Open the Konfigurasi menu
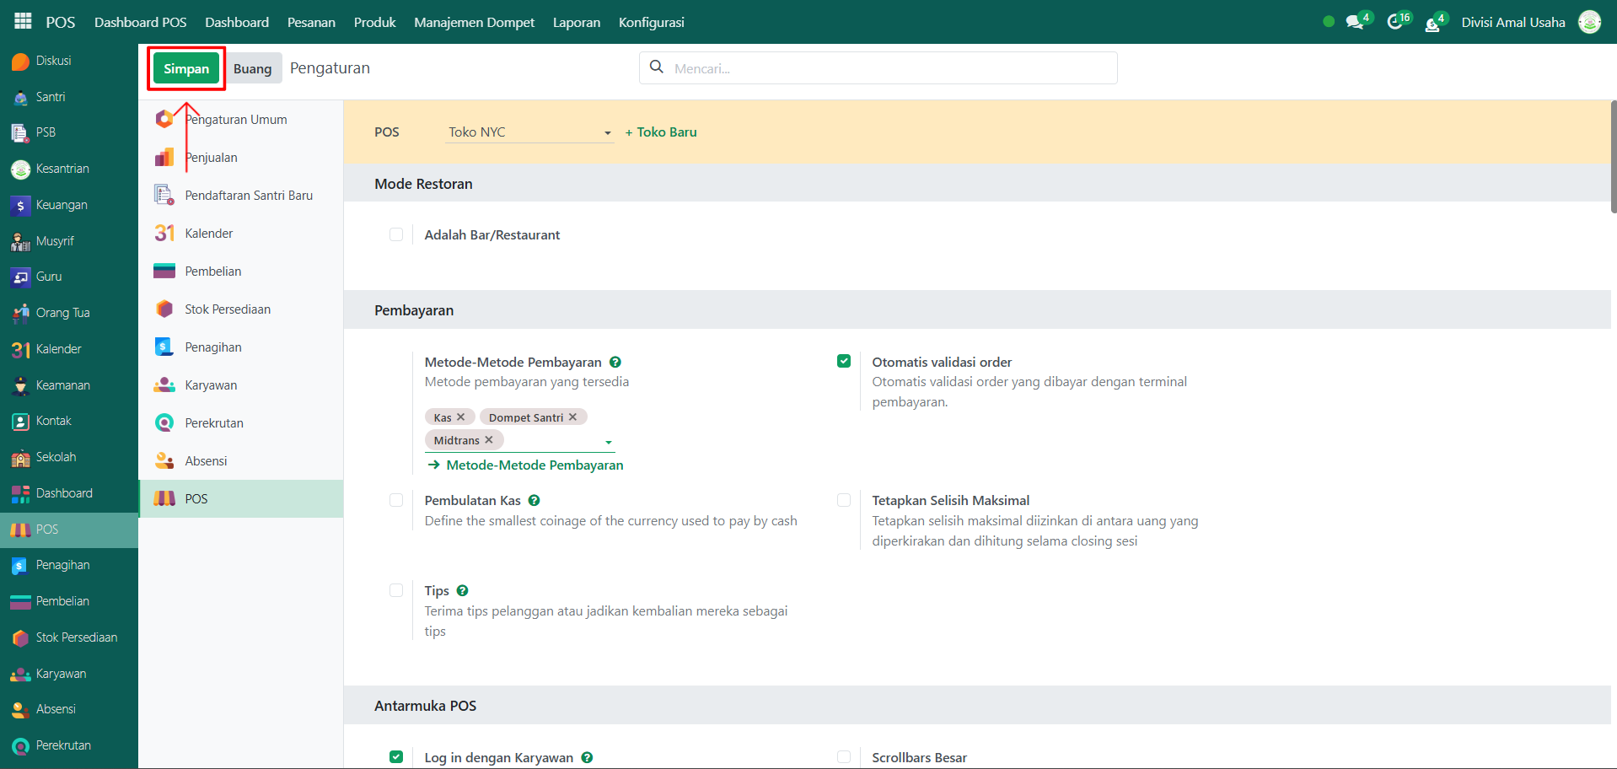Screen dimensions: 1617x769 click(x=651, y=22)
